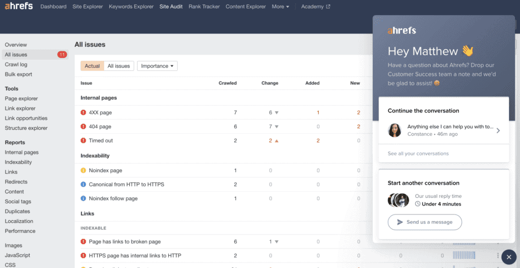Click error icon beside HTTPS page has internal links
Viewport: 520px width, 268px height.
(83, 255)
